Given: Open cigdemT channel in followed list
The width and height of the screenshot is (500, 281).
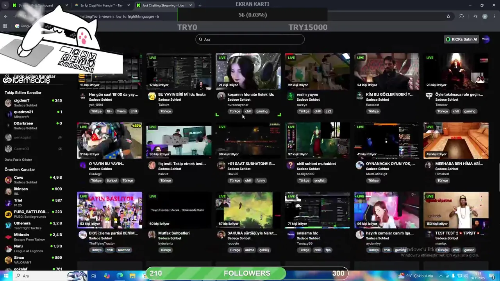Looking at the screenshot, I should (33, 103).
